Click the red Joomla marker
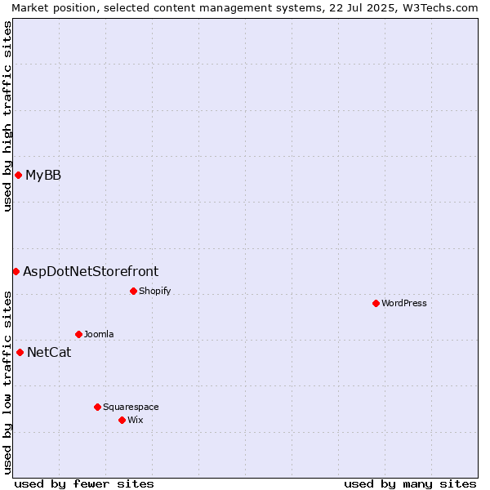The height and width of the screenshot is (490, 490). 78,334
